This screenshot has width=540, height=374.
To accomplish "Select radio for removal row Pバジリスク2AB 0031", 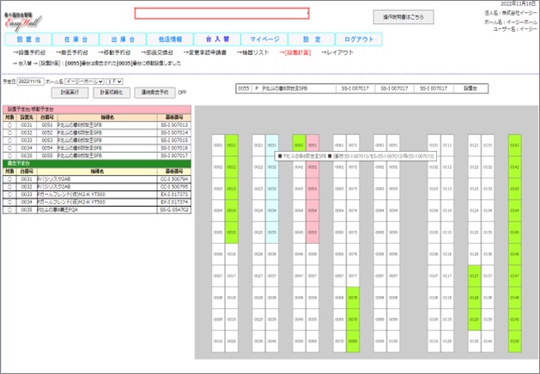I will (x=9, y=178).
